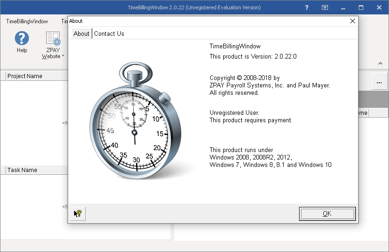Click the 'Copyright © 2008-2018 by' line
Screen dimensions: 389x252
[245, 78]
